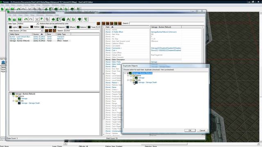This screenshot has width=262, height=147.
Task: Select the Abilities tab
Action: [x=35, y=27]
